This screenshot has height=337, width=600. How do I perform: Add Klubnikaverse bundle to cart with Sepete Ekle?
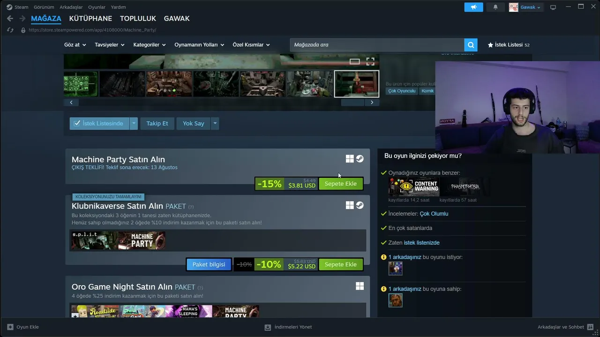[341, 264]
